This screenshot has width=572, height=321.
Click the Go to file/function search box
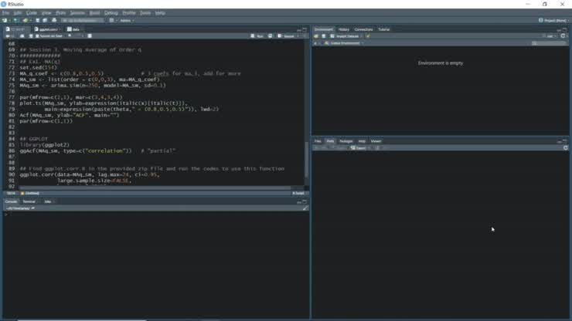pos(83,20)
